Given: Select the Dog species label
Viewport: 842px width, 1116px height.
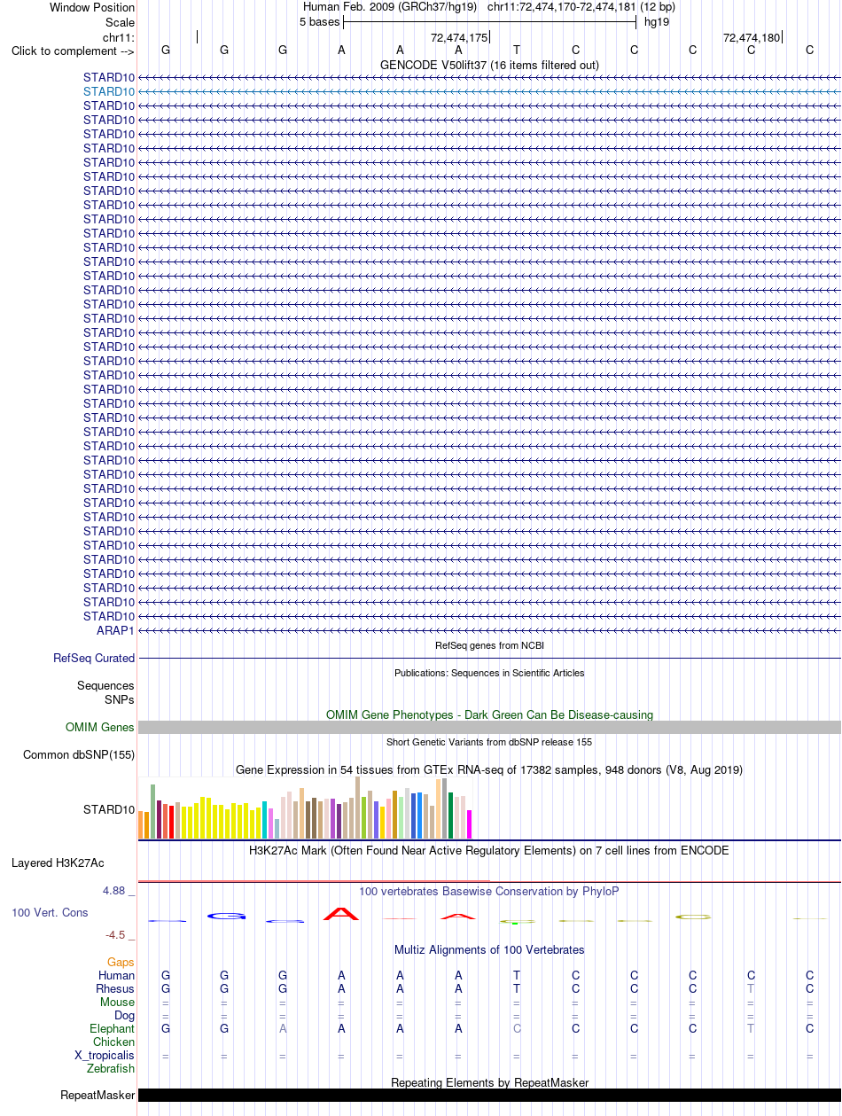Looking at the screenshot, I should click(x=124, y=1015).
